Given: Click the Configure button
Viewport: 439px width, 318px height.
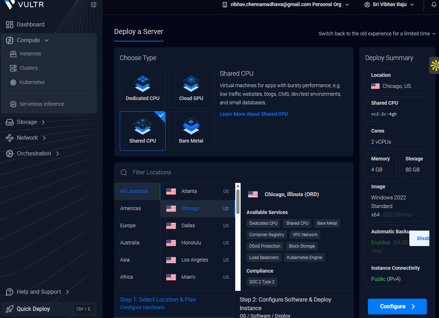Looking at the screenshot, I should click(x=397, y=307).
